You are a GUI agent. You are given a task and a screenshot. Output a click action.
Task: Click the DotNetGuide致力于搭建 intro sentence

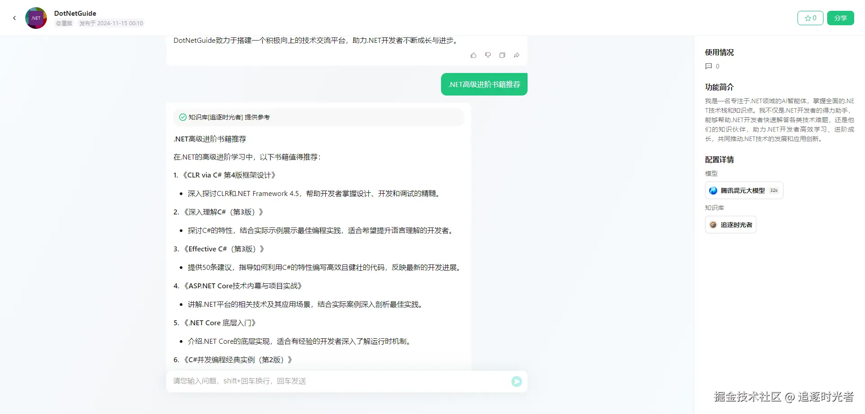click(317, 41)
